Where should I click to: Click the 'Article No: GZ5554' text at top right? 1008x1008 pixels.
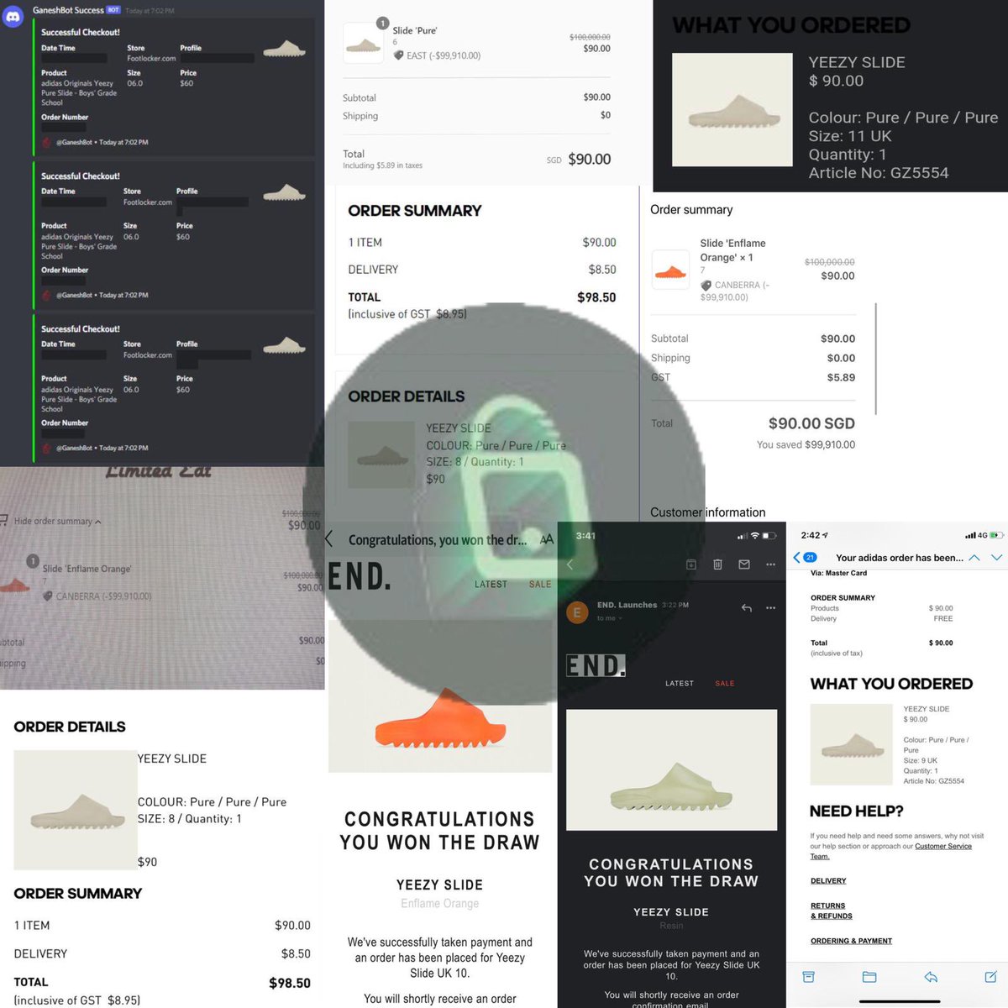[x=879, y=173]
